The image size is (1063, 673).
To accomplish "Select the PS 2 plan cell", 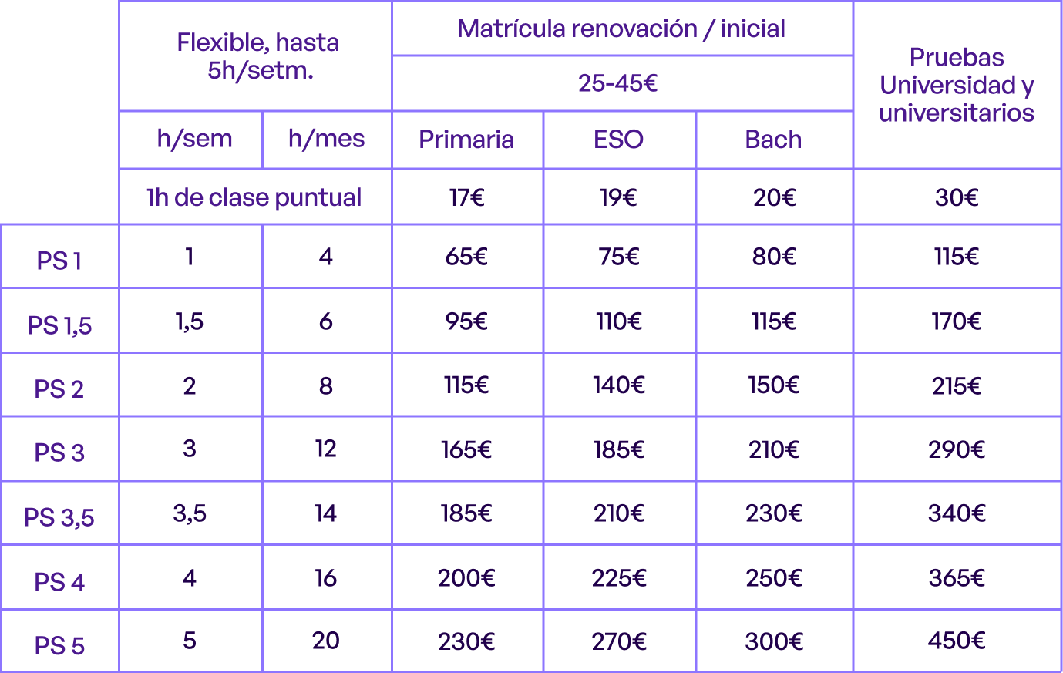I will (x=59, y=385).
